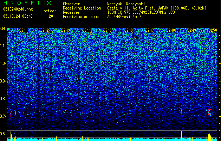This screenshot has width=221, height=141.
Task: Click the 0241 time marker
Action: point(24,30)
